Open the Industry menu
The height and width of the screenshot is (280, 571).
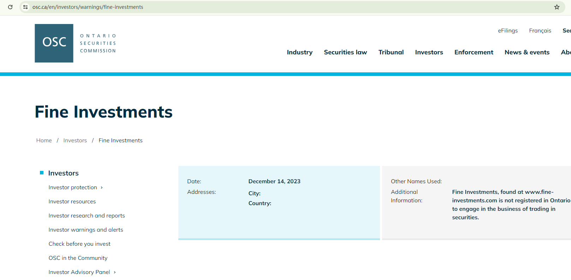pyautogui.click(x=300, y=52)
